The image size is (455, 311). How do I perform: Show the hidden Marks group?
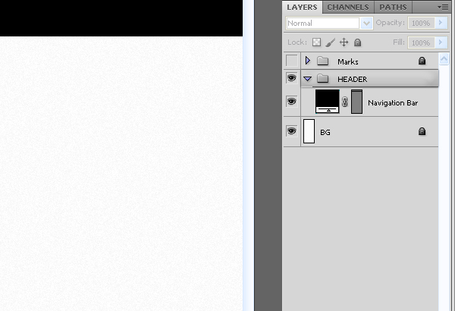tap(292, 61)
